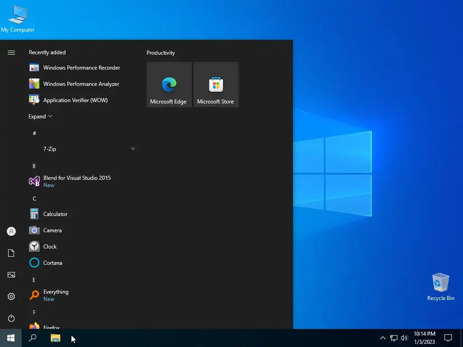Jump via the # letter header

(34, 133)
